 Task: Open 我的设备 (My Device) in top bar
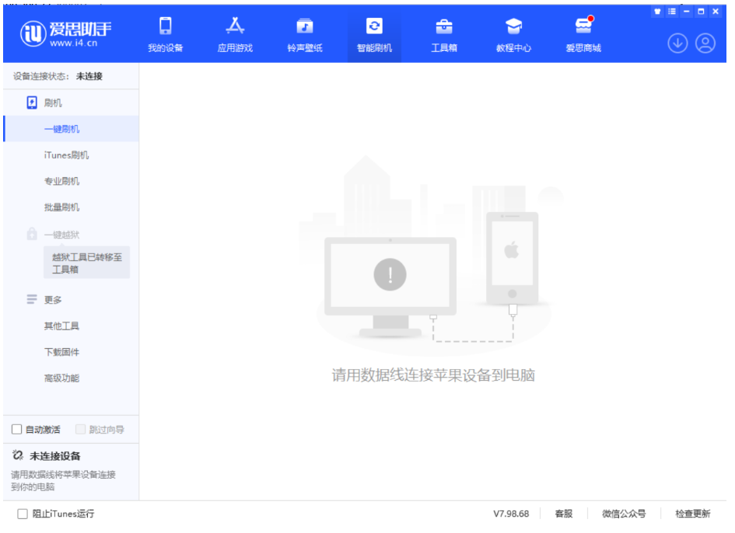pyautogui.click(x=165, y=35)
